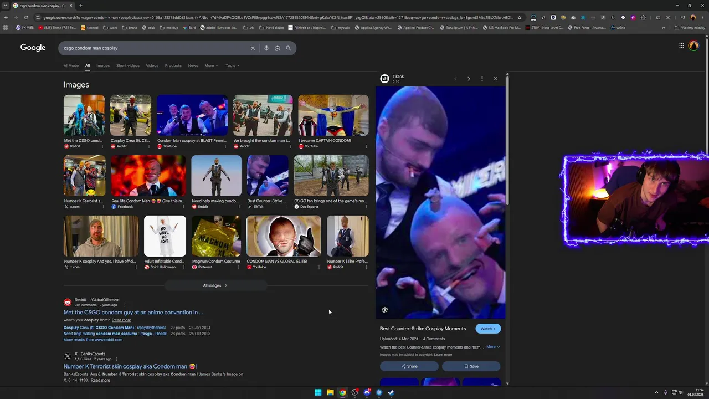Clear the search box with the X icon
Screen dimensions: 709x399
coord(253,48)
